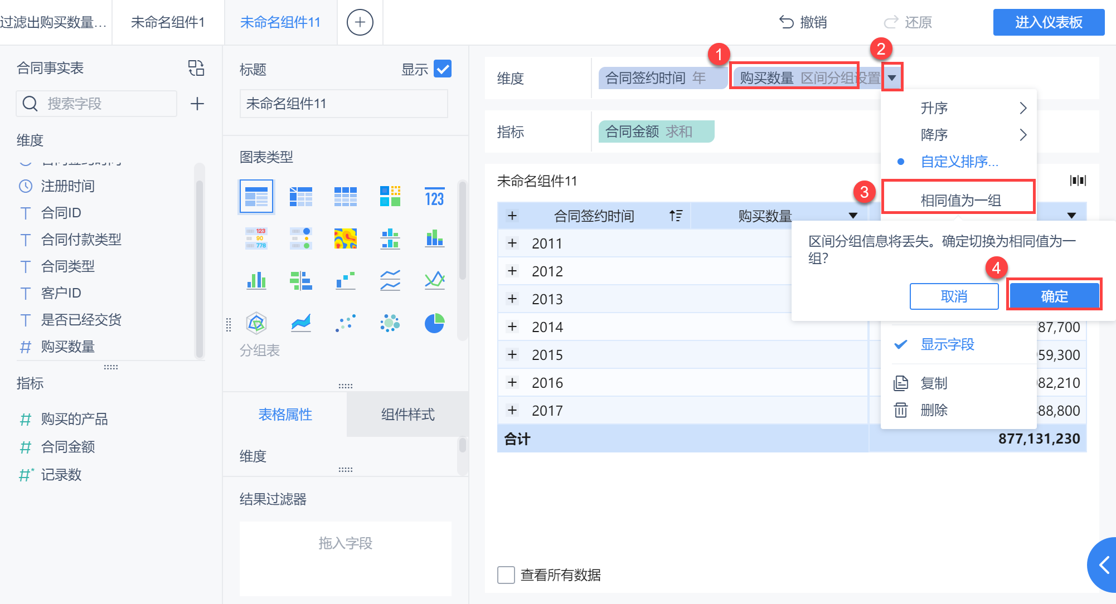Switch to the 组件样式 tab

[x=407, y=415]
